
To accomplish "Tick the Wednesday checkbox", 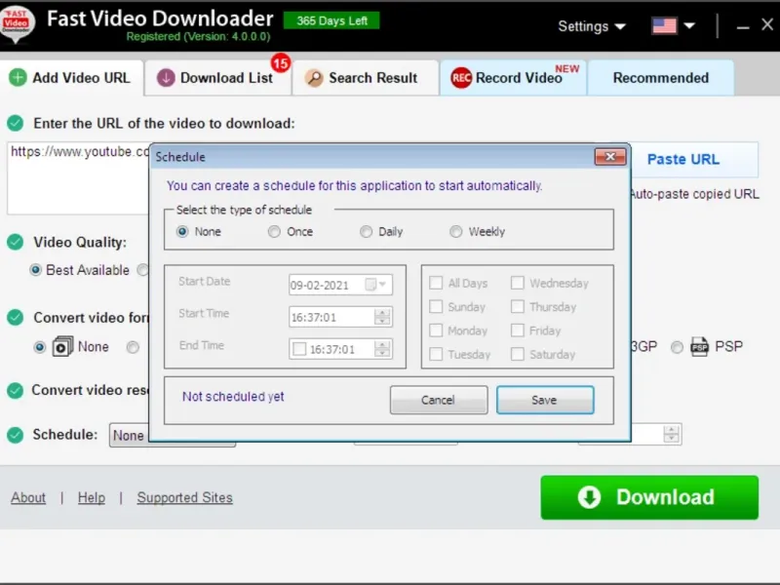I will point(518,283).
